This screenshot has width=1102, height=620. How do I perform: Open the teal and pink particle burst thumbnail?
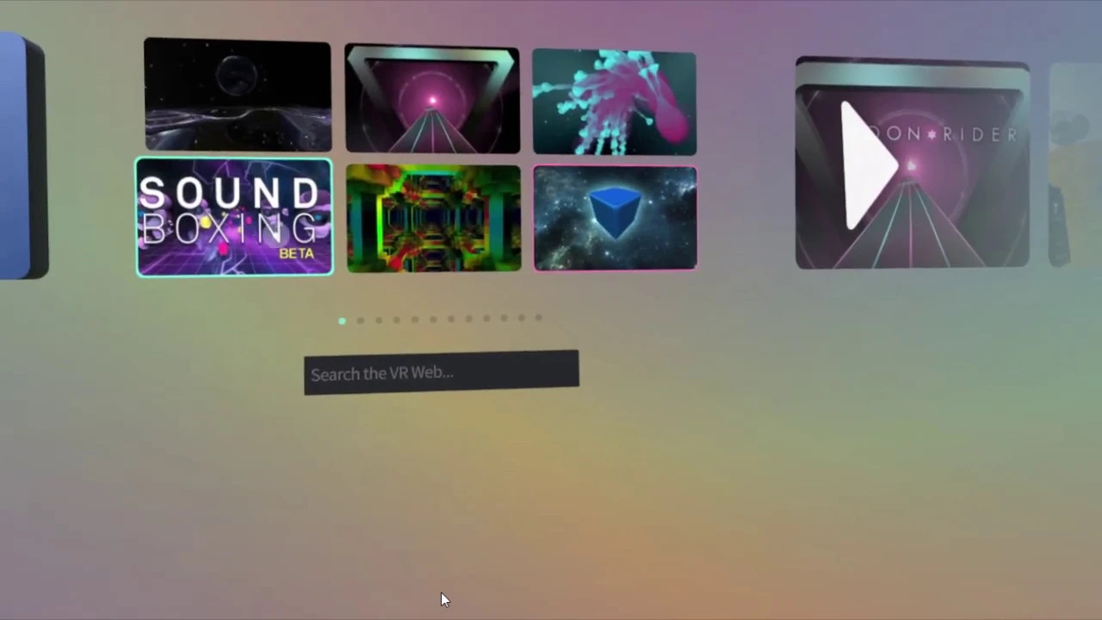[x=614, y=103]
